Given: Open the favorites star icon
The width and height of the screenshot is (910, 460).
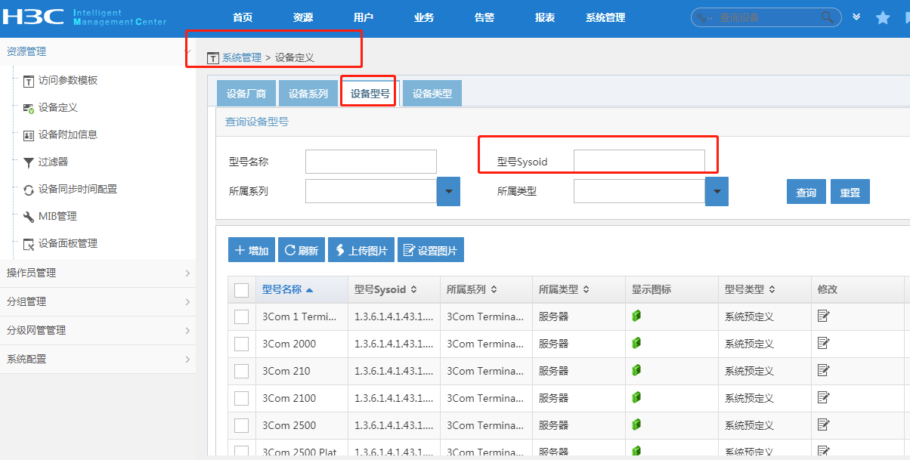Looking at the screenshot, I should [883, 17].
